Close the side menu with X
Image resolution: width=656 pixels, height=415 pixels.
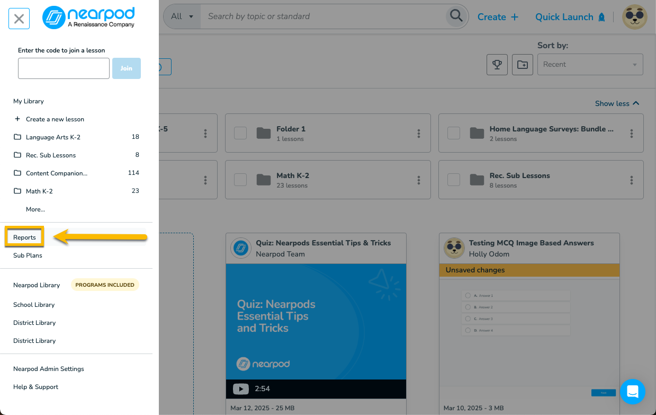click(19, 19)
